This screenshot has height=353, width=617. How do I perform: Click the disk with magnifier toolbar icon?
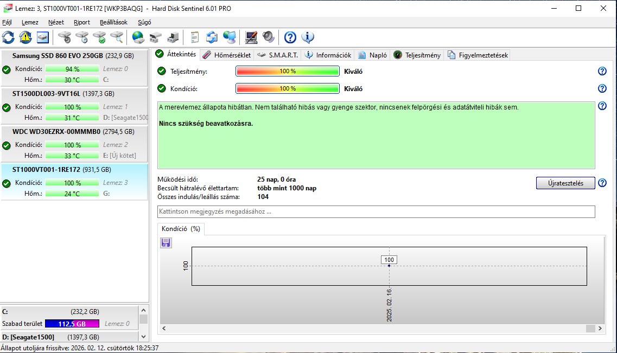coord(117,37)
